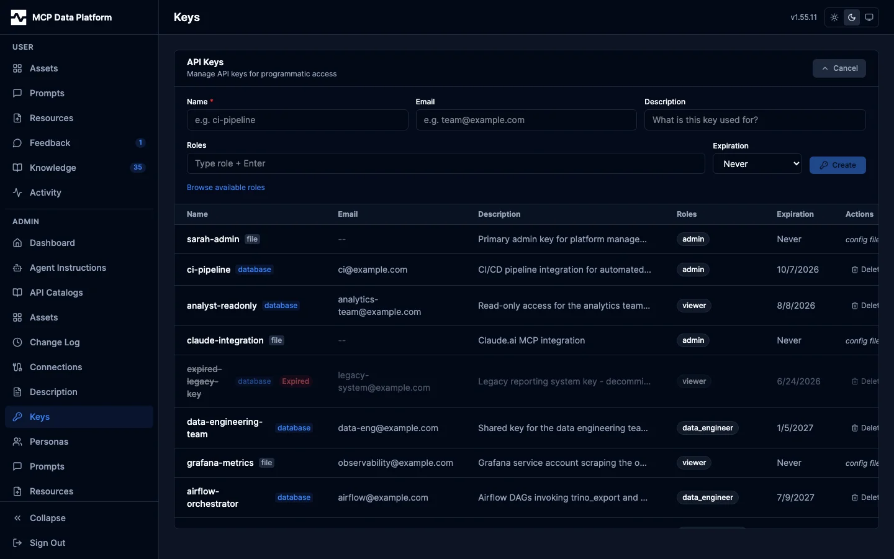Click the MCP Data Platform logo icon
This screenshot has height=559, width=894.
(x=19, y=17)
